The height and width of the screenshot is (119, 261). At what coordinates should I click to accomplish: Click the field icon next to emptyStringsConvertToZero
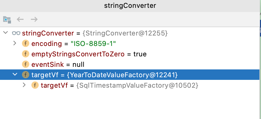point(25,54)
